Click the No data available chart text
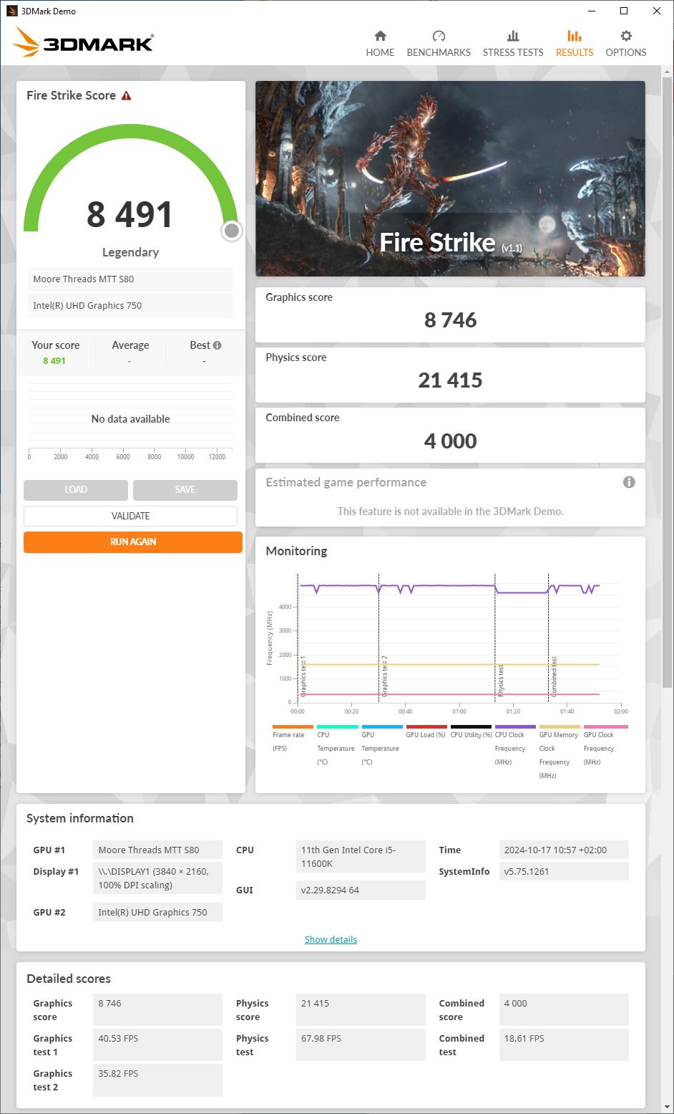The height and width of the screenshot is (1114, 674). (x=130, y=419)
